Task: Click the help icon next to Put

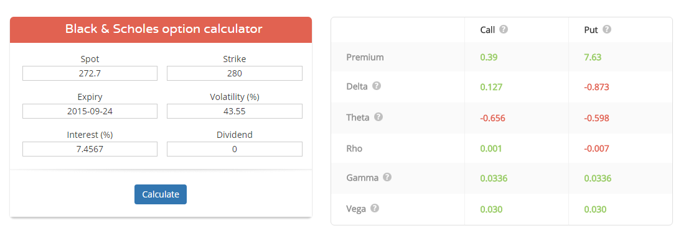Action: coord(607,30)
